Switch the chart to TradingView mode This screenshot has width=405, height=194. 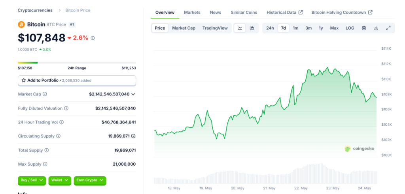215,28
